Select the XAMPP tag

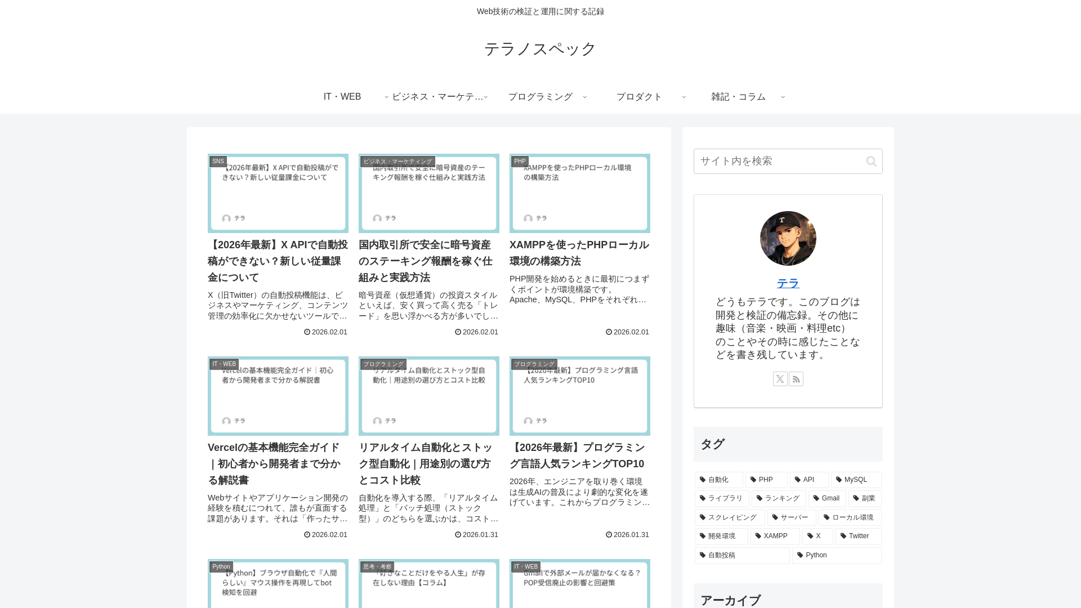(775, 536)
